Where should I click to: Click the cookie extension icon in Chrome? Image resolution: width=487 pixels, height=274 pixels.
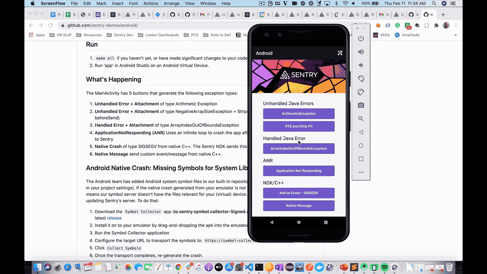click(x=378, y=25)
